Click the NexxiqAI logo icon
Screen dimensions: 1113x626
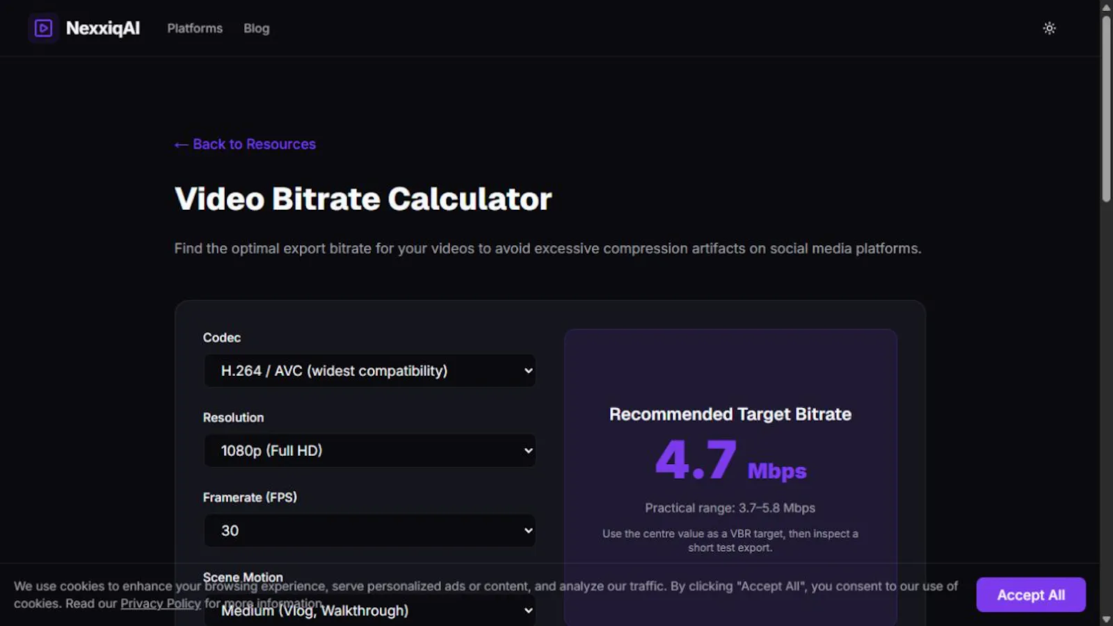[43, 28]
